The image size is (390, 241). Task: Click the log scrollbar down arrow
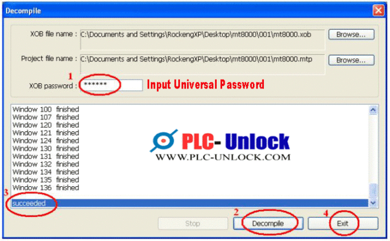point(373,203)
